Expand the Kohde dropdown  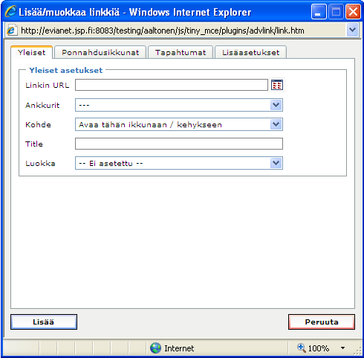coord(276,124)
